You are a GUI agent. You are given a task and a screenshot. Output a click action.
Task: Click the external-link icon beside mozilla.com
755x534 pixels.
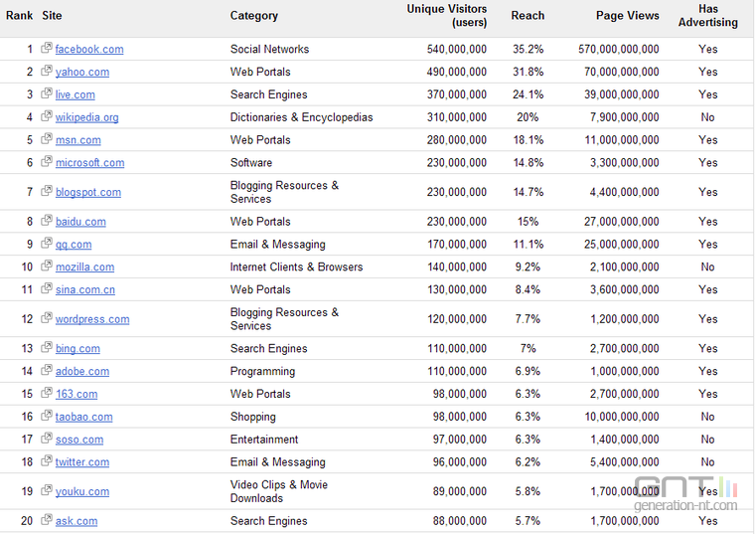(47, 266)
